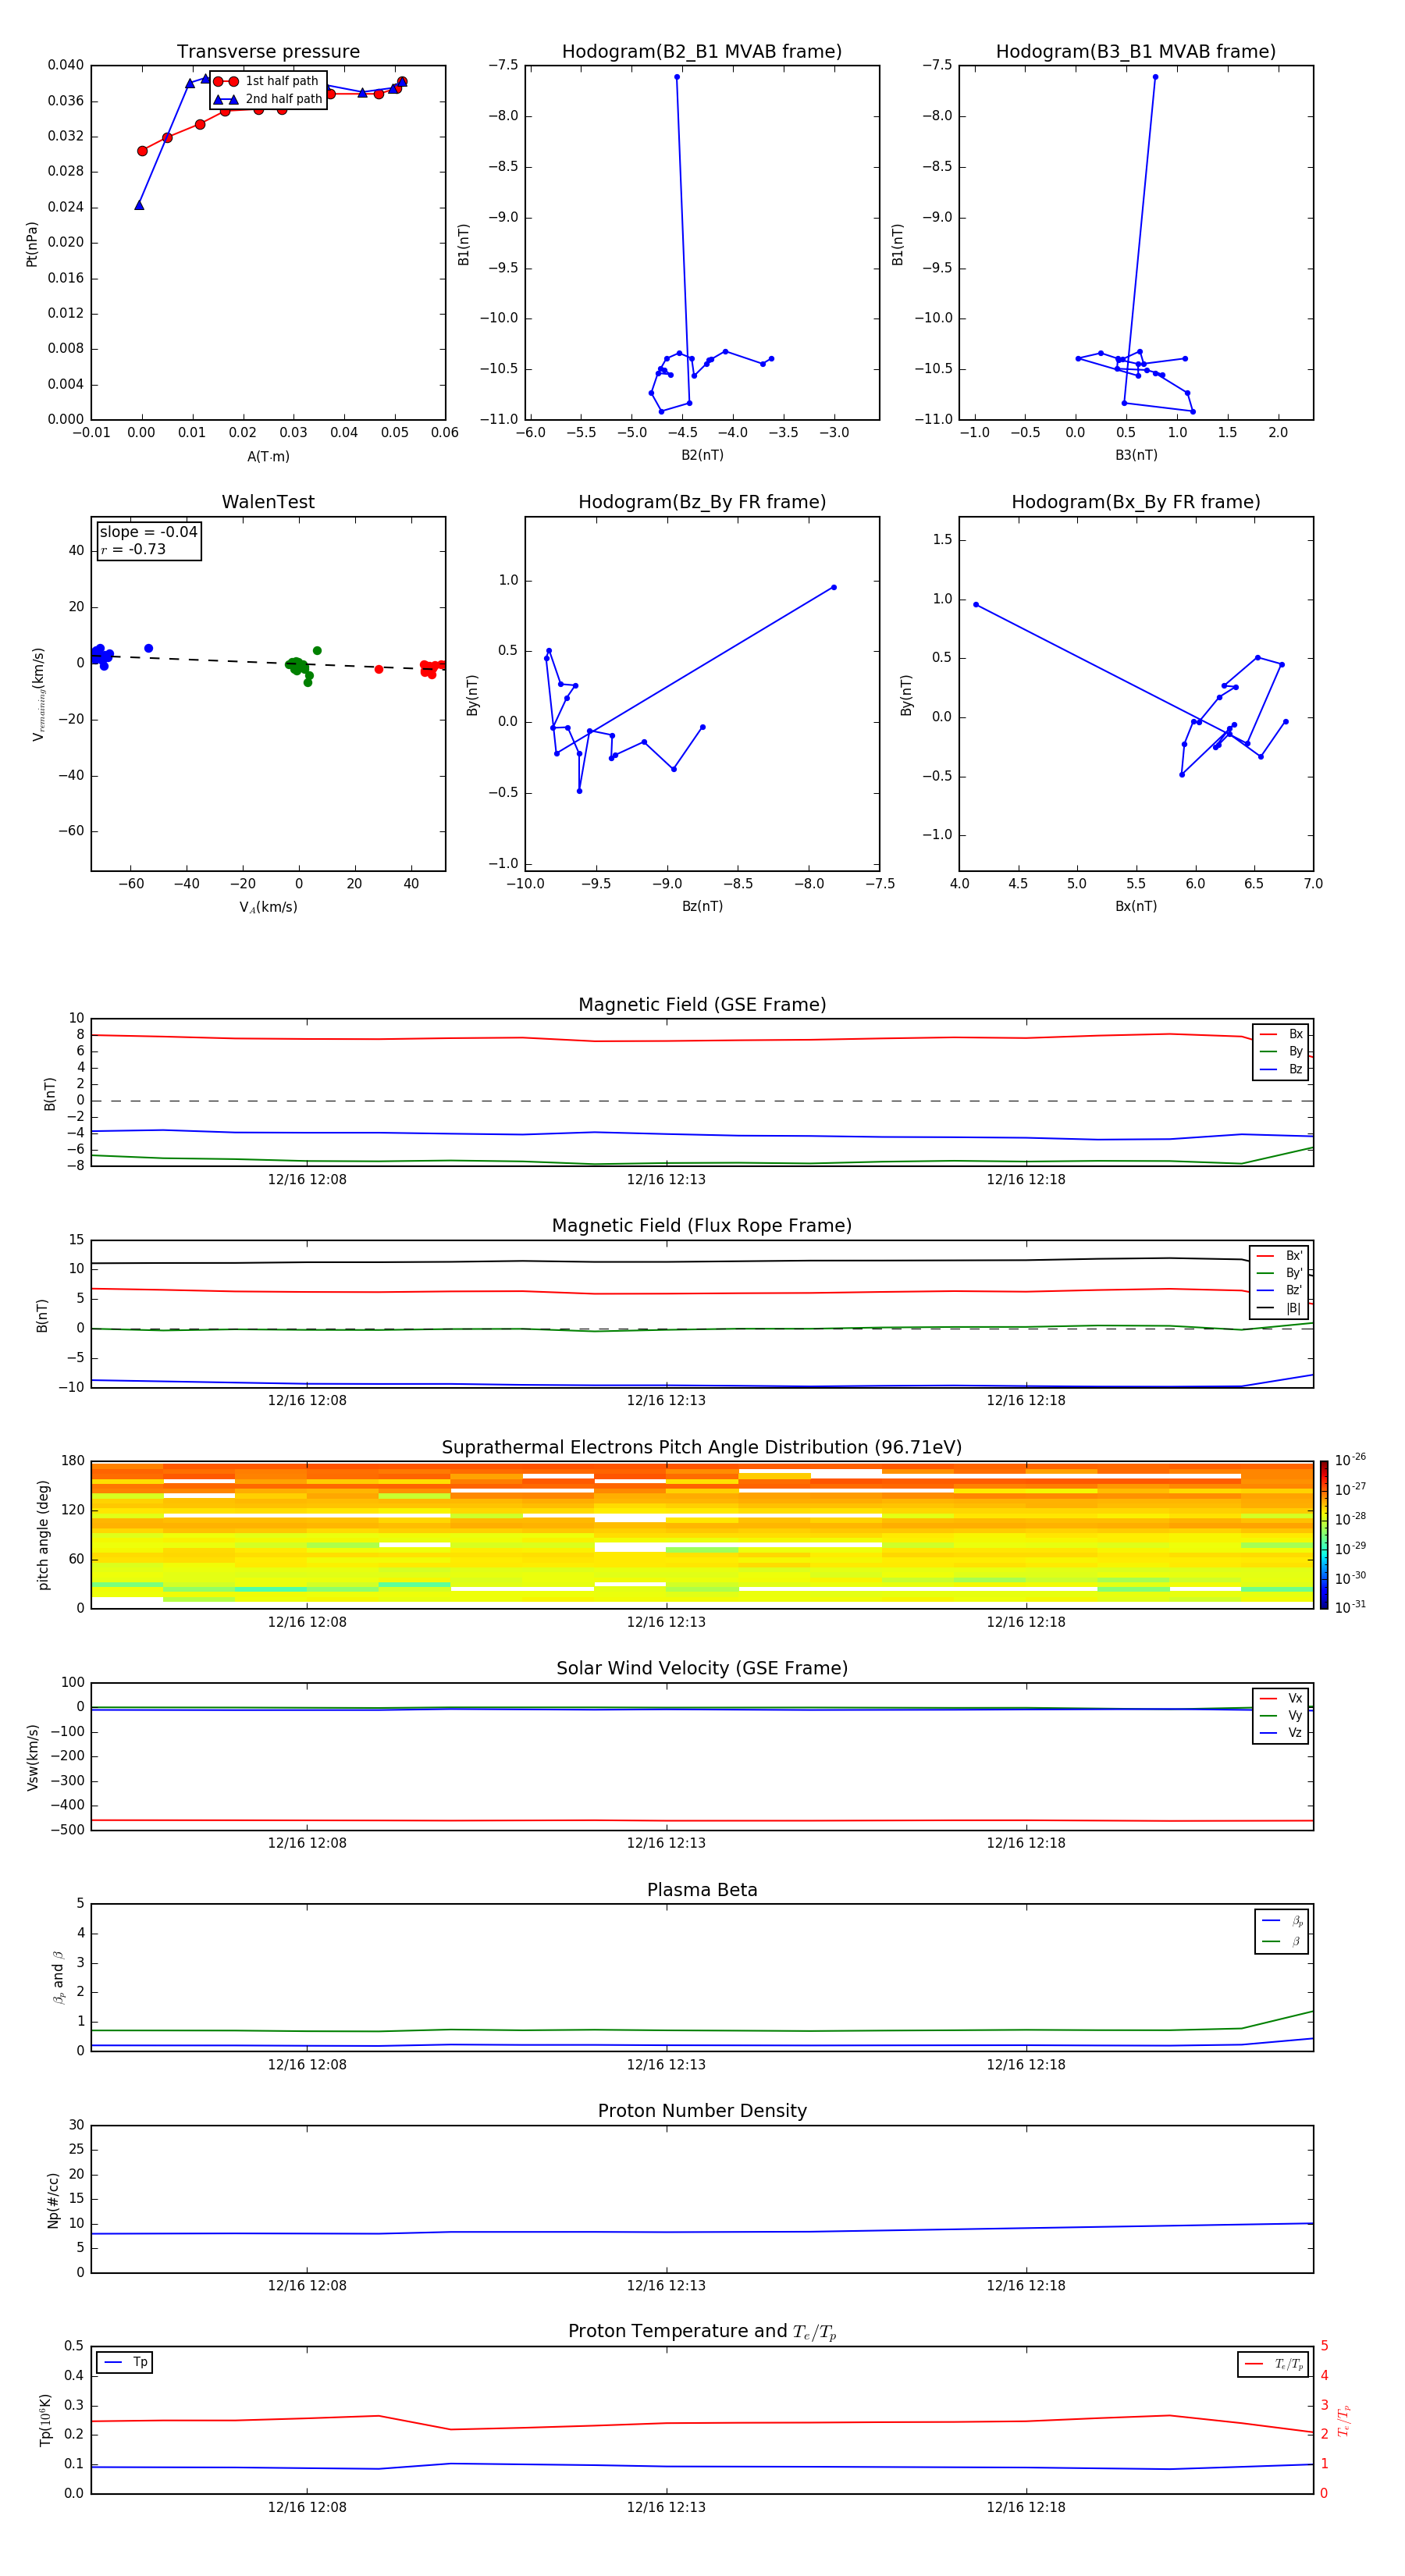Click the "Proton Temperature and Te/Tp" title
The width and height of the screenshot is (1405, 2576).
(702, 2332)
